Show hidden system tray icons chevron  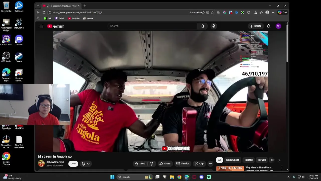click(288, 177)
